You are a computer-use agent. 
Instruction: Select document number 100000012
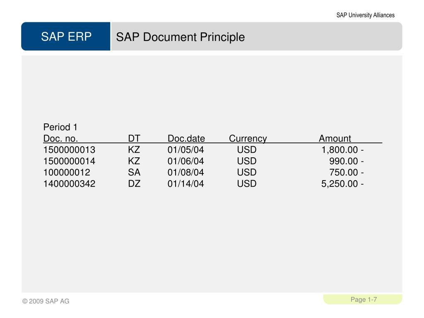click(67, 173)
